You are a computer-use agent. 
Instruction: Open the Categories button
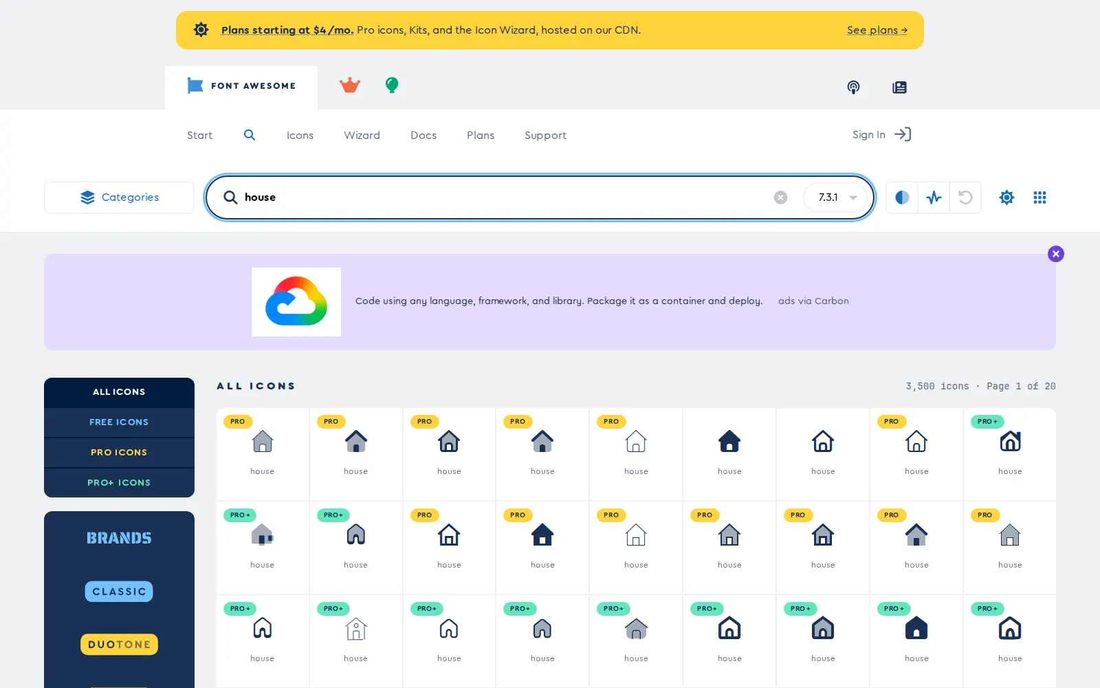pos(120,197)
